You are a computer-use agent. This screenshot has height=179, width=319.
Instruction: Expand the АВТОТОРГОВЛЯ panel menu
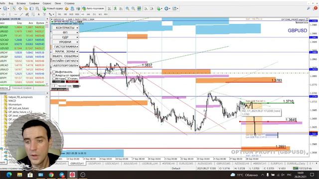(65, 66)
